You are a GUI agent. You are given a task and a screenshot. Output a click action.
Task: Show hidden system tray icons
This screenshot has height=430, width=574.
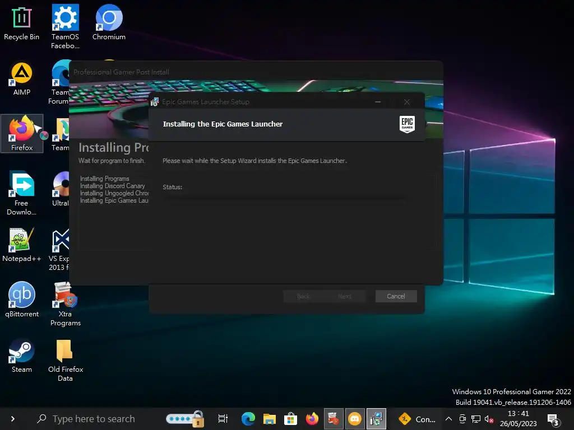448,419
